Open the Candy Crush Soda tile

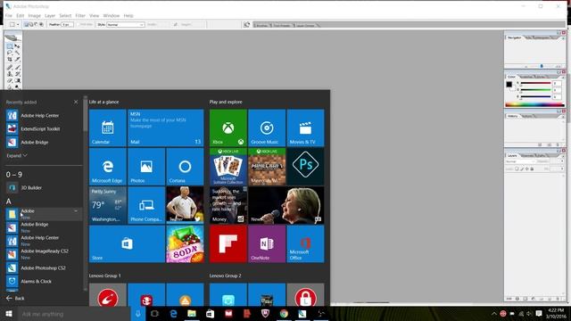[x=185, y=243]
